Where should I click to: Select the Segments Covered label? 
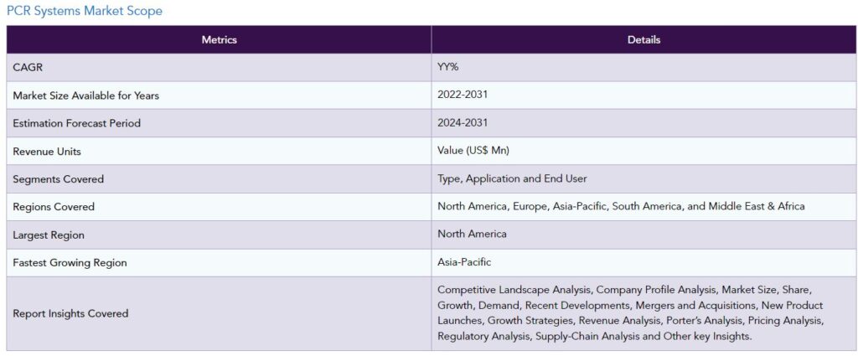click(x=58, y=179)
